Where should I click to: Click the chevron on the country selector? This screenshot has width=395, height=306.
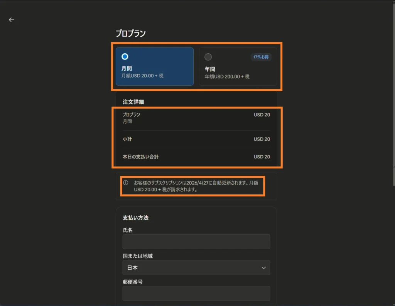[264, 267]
